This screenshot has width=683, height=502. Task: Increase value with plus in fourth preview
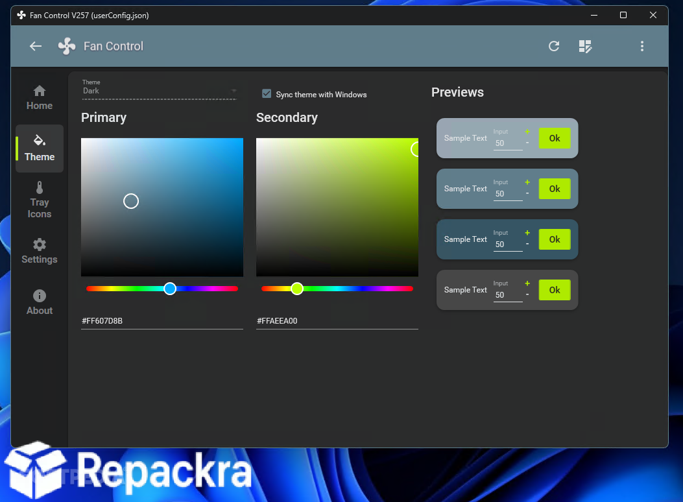coord(527,283)
